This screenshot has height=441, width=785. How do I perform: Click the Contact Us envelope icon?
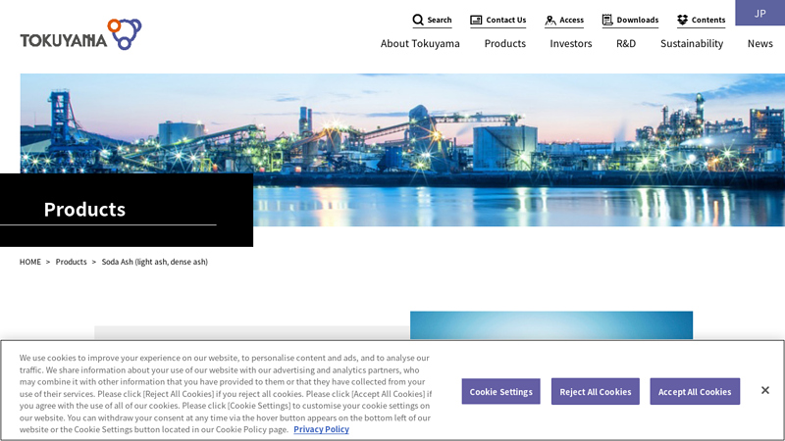(x=476, y=20)
